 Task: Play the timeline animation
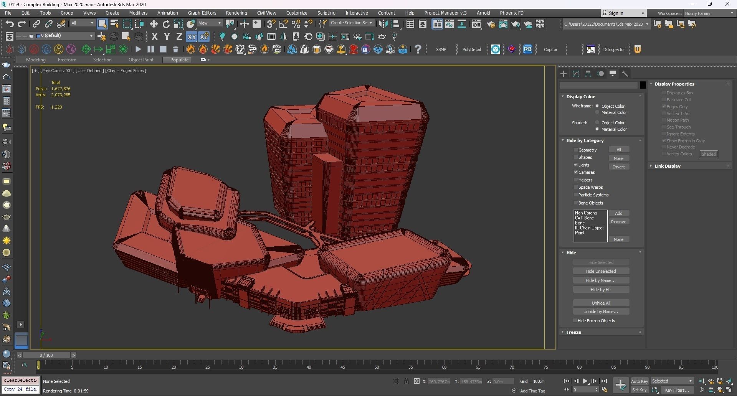585,381
